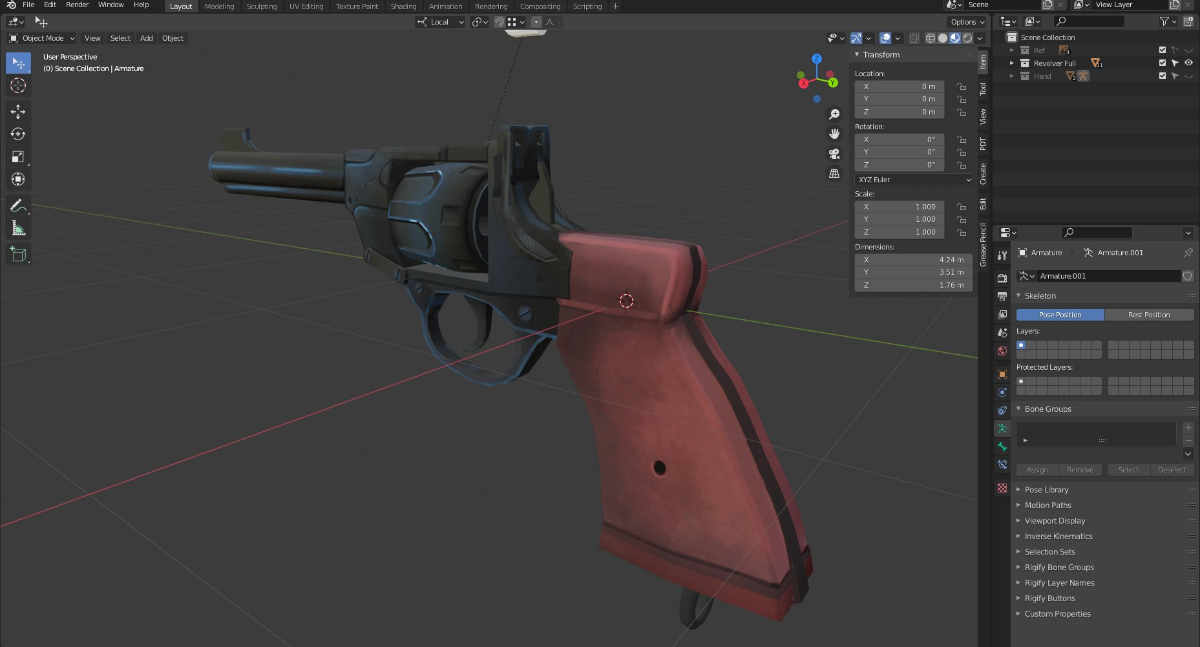Screen dimensions: 1200x647
Task: Switch to Sculpting workspace tab
Action: [262, 6]
